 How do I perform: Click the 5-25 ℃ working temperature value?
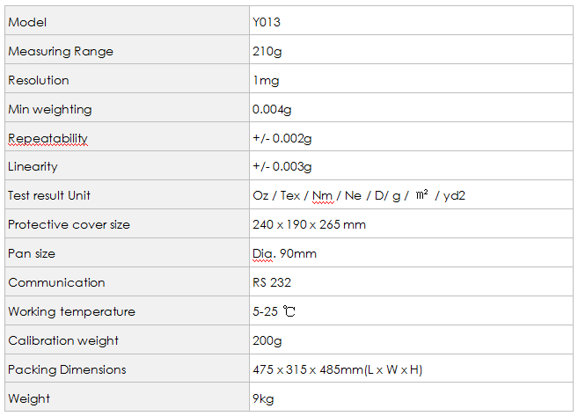pyautogui.click(x=274, y=311)
